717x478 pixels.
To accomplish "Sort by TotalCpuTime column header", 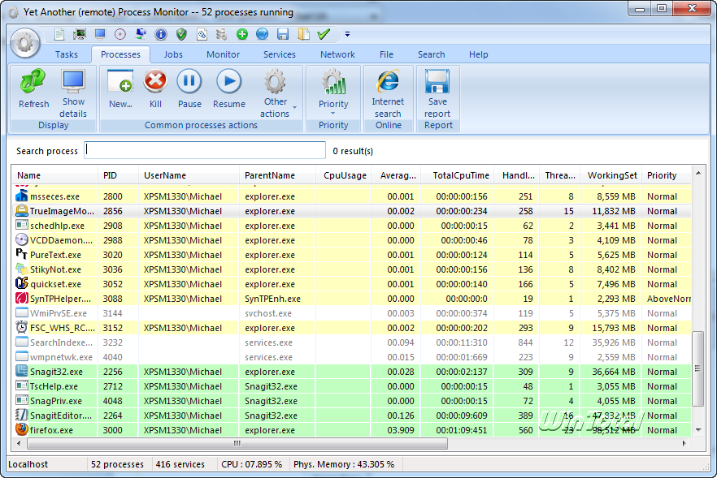I will pos(457,175).
